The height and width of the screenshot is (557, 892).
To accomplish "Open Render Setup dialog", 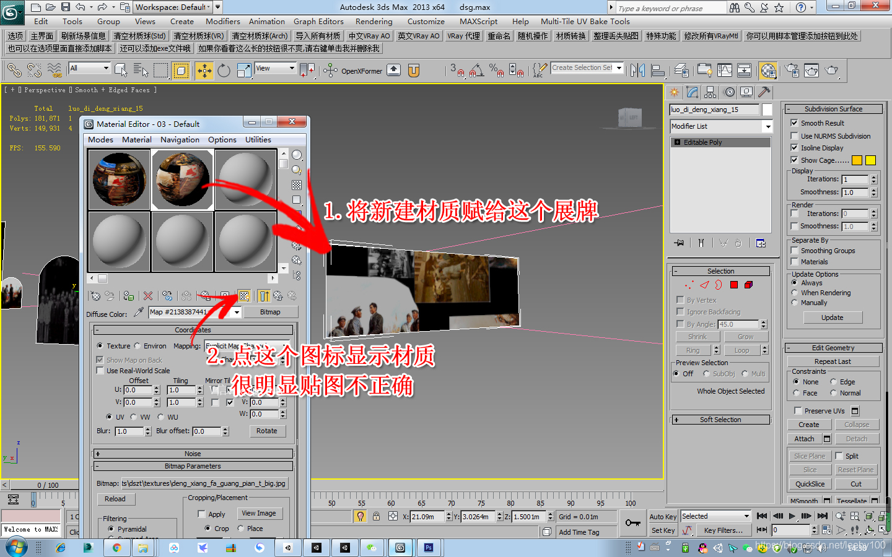I will coord(792,71).
